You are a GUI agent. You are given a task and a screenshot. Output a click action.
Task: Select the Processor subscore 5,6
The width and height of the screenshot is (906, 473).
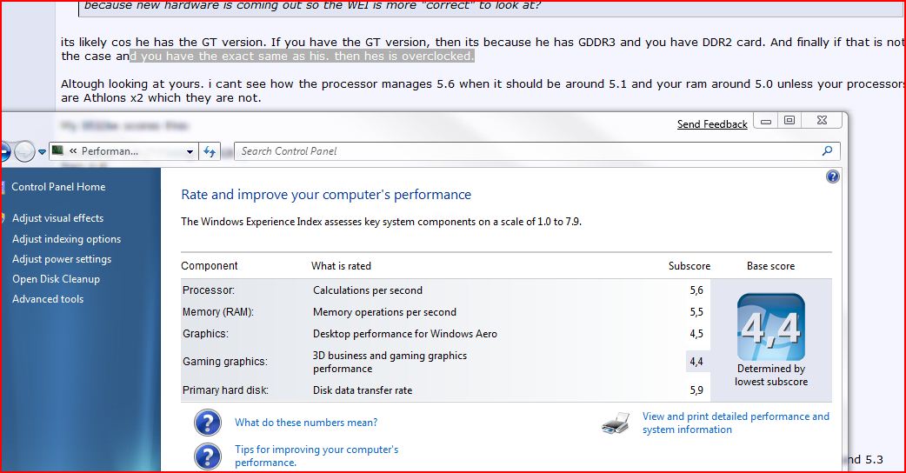(696, 290)
